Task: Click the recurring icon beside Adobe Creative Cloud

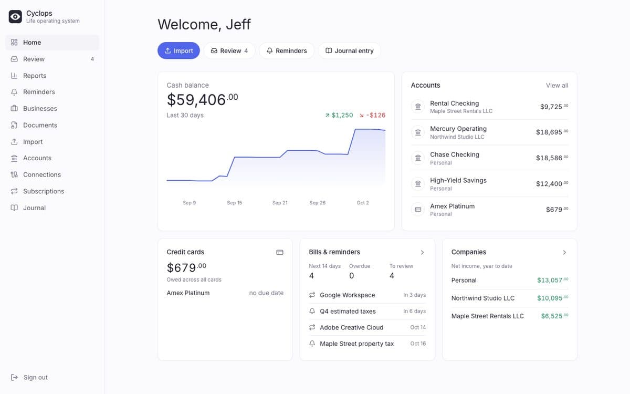Action: pos(312,328)
